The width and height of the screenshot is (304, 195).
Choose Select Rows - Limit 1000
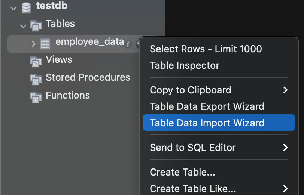coord(206,49)
